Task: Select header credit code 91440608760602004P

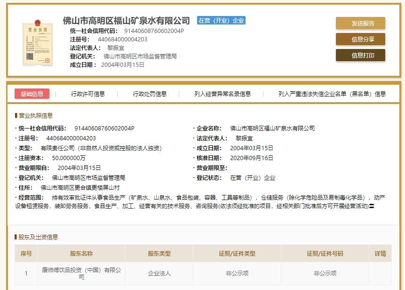Action: click(x=154, y=31)
